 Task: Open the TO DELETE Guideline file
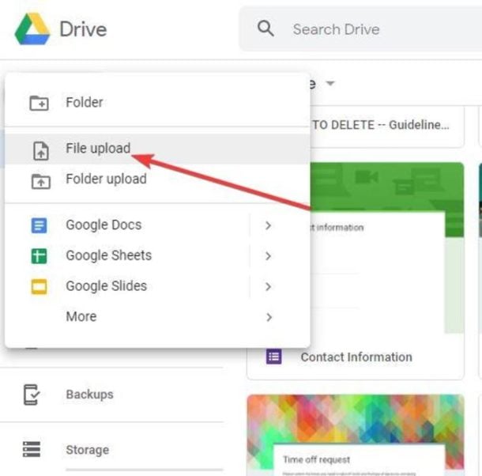(381, 125)
